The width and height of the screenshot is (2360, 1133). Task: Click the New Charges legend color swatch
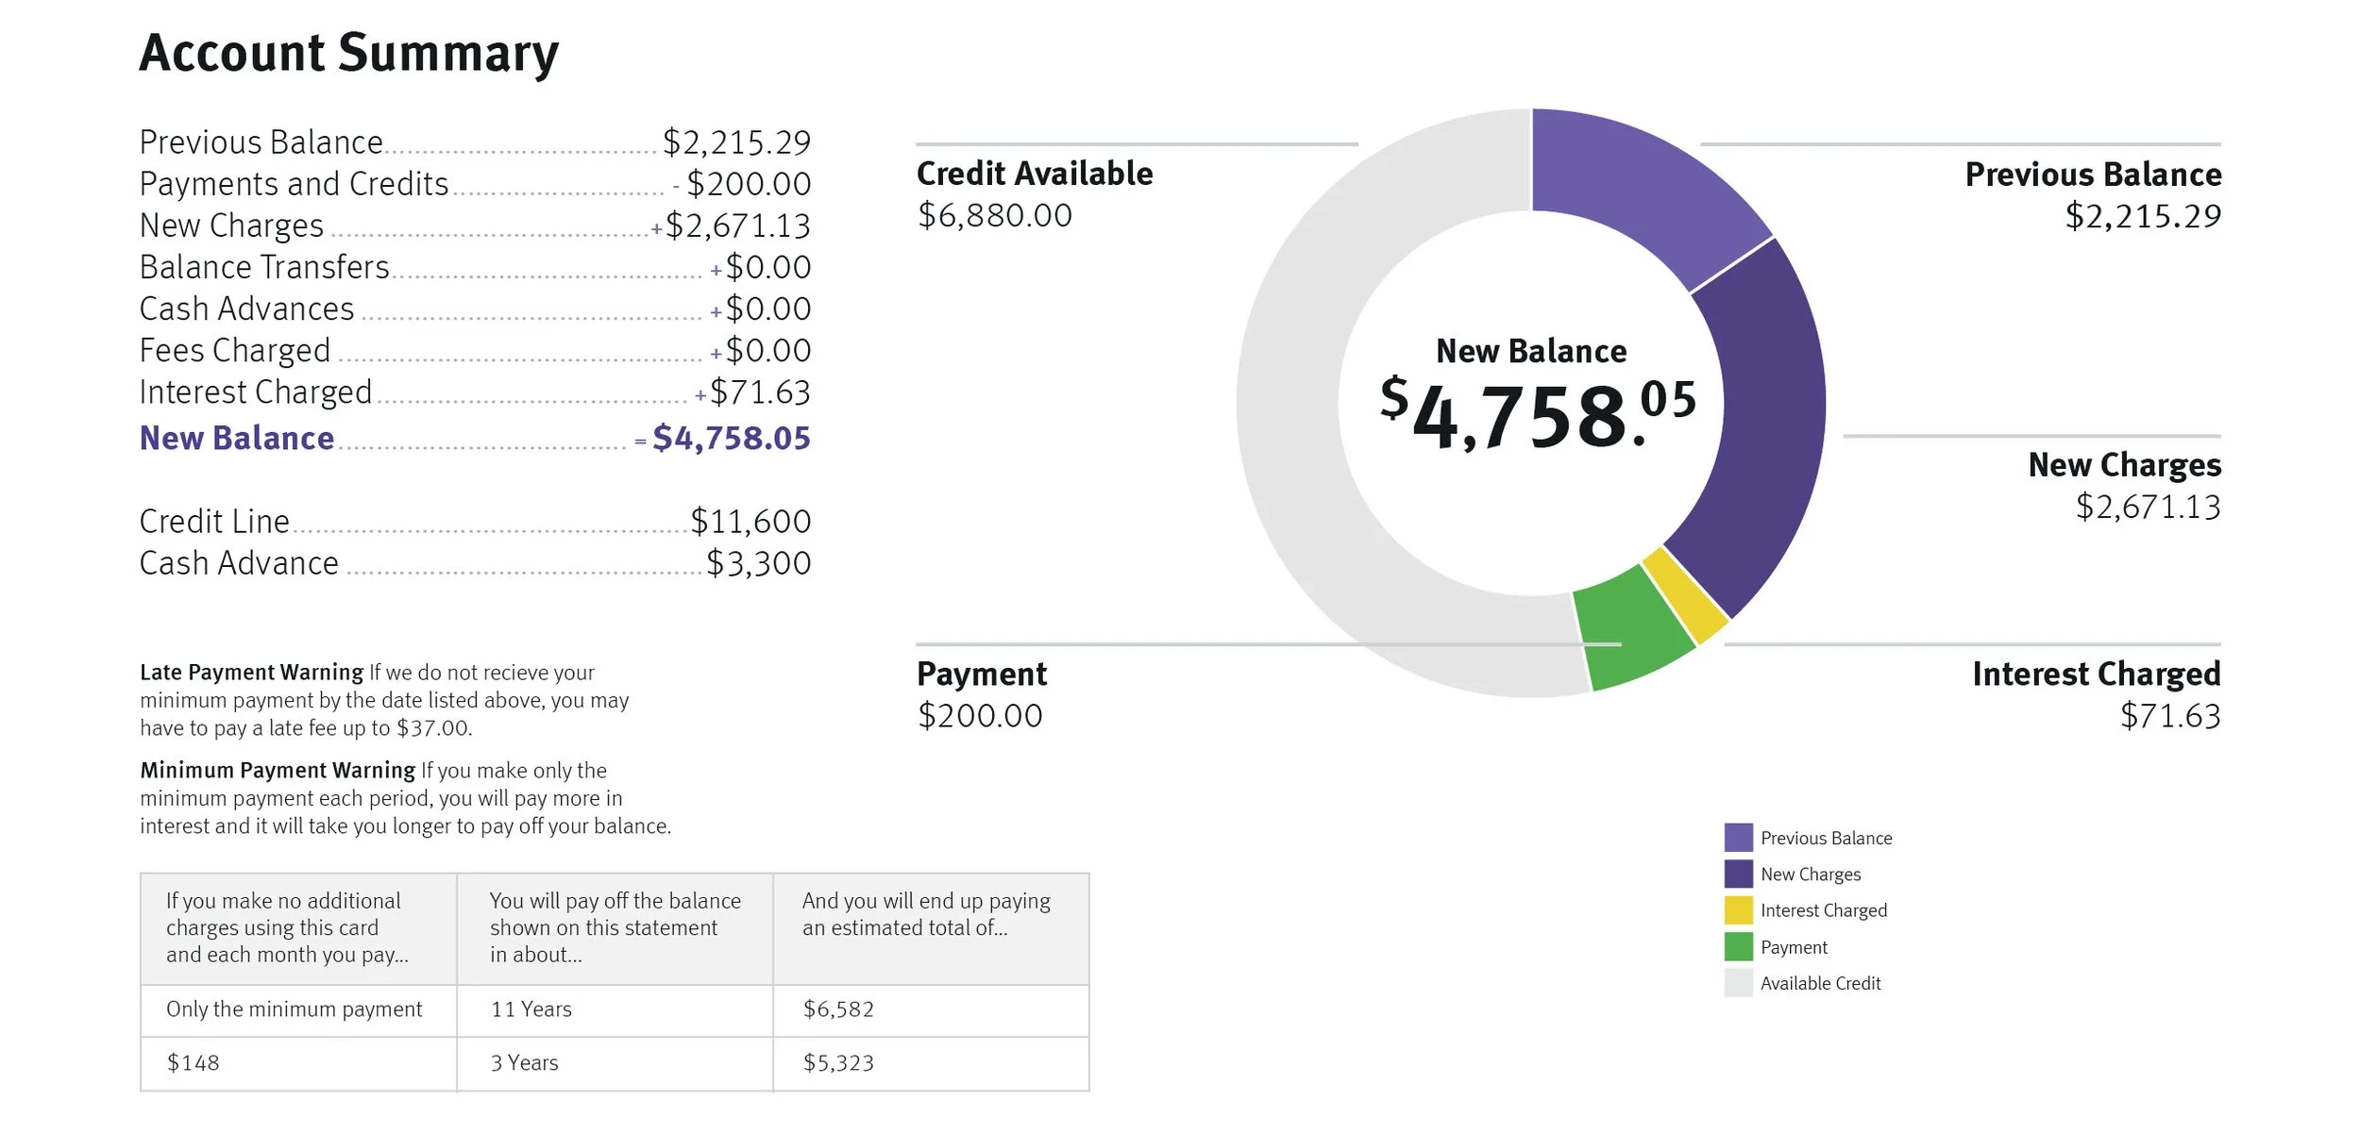[1738, 874]
